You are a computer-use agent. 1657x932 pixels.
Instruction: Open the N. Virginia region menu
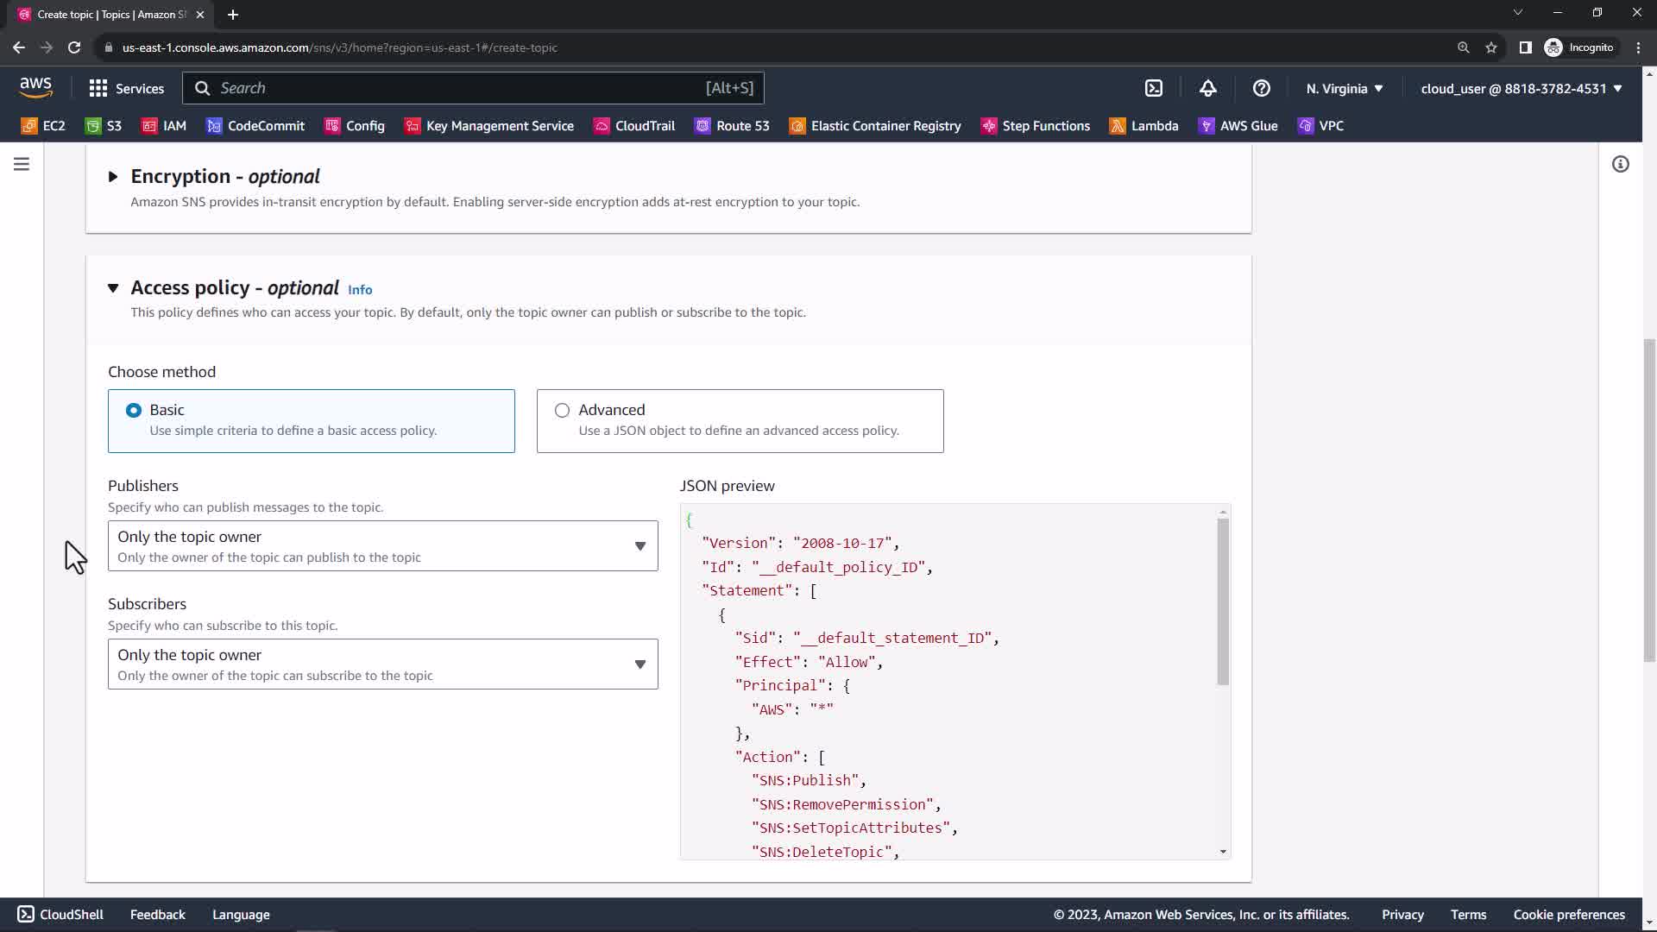pyautogui.click(x=1344, y=88)
